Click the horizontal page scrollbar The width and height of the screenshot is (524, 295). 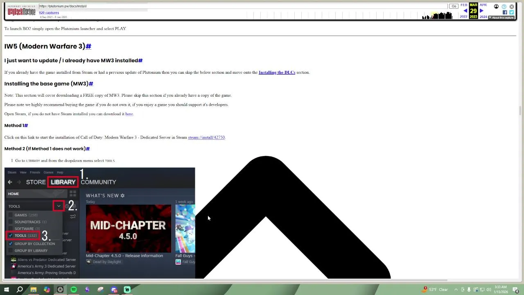225,280
